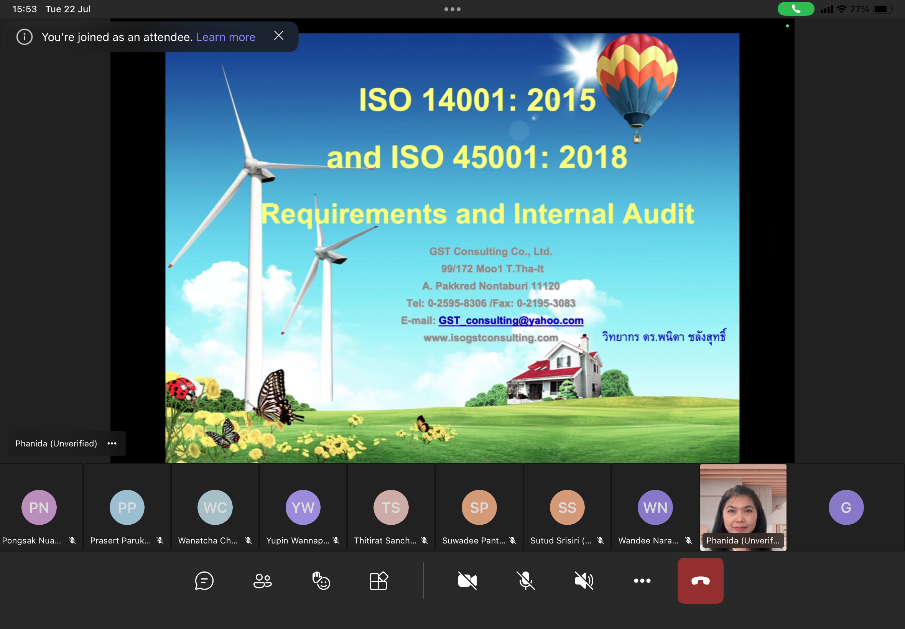Open the meeting chat icon
905x629 pixels.
204,581
